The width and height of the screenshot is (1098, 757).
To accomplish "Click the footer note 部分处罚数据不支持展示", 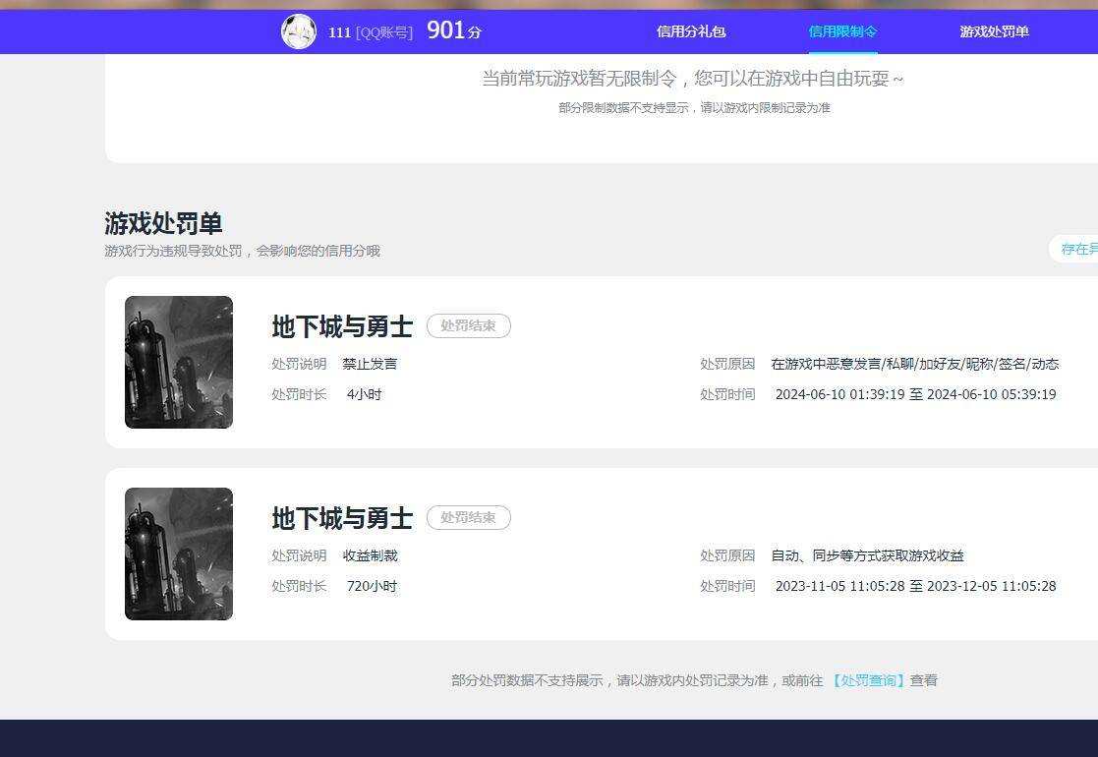I will pos(694,680).
